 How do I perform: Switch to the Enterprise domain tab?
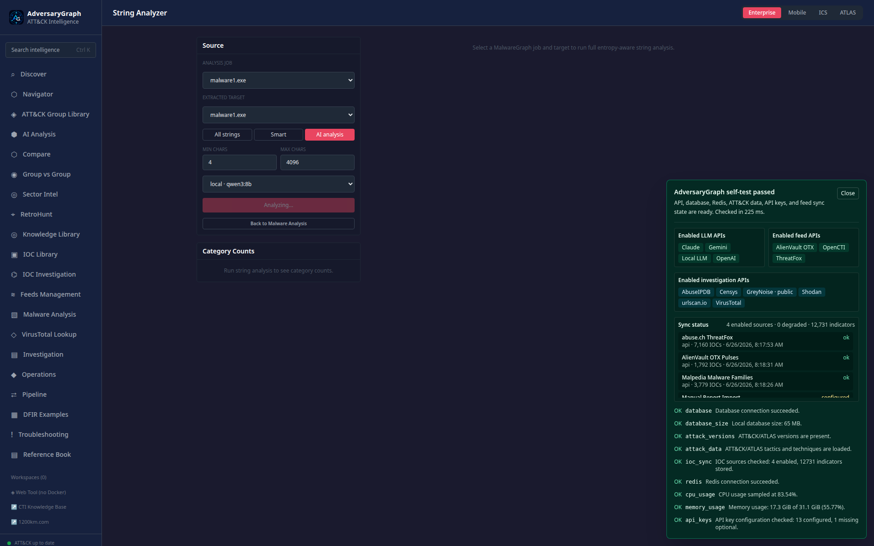762,13
